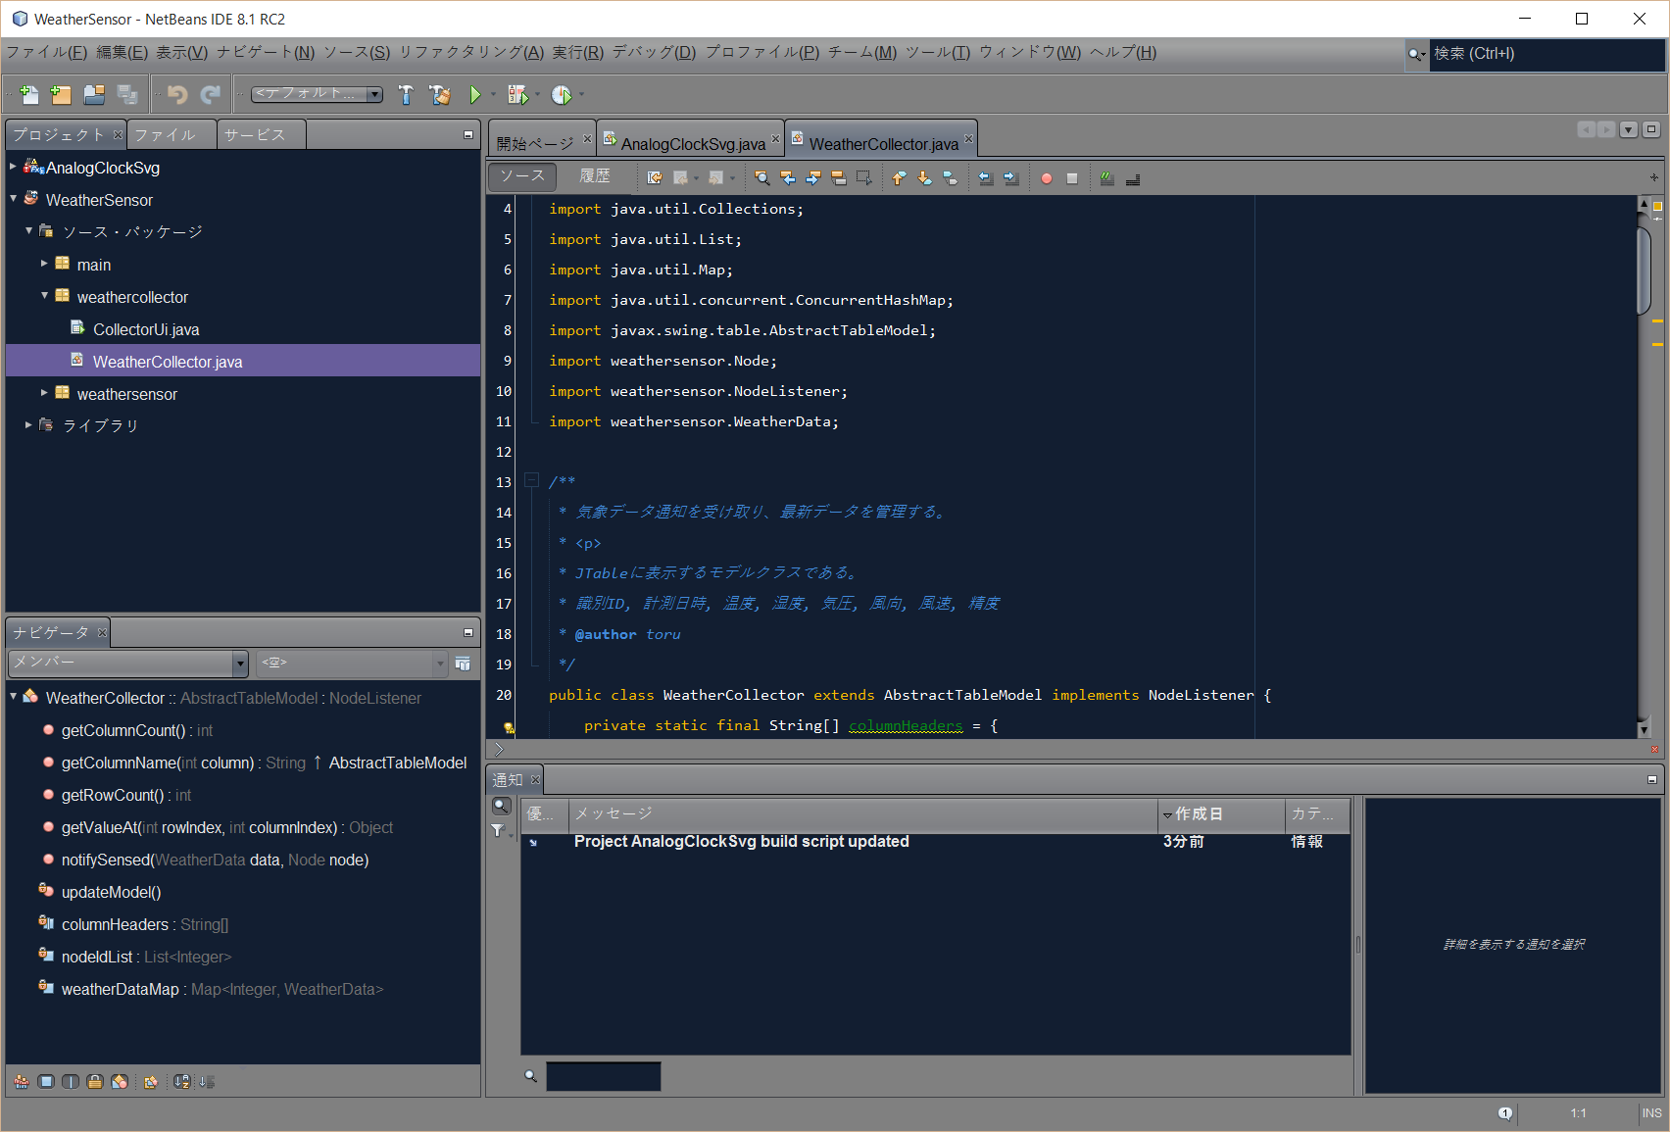Click the Debug Project toolbar icon

[x=517, y=95]
